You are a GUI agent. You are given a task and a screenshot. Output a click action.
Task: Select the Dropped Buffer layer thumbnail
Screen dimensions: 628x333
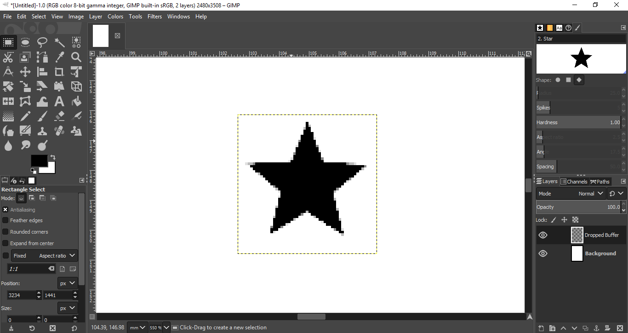(577, 235)
